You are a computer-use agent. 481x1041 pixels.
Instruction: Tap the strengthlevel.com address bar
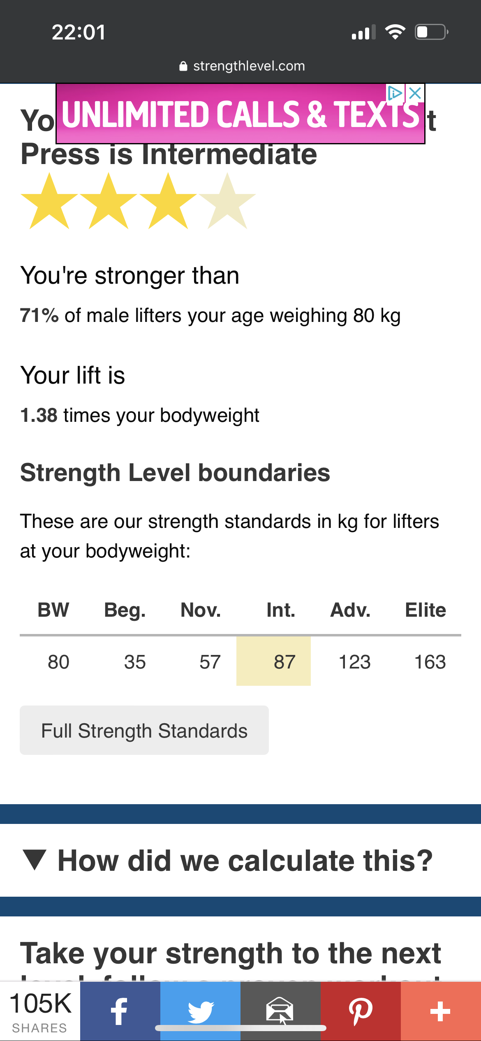242,66
